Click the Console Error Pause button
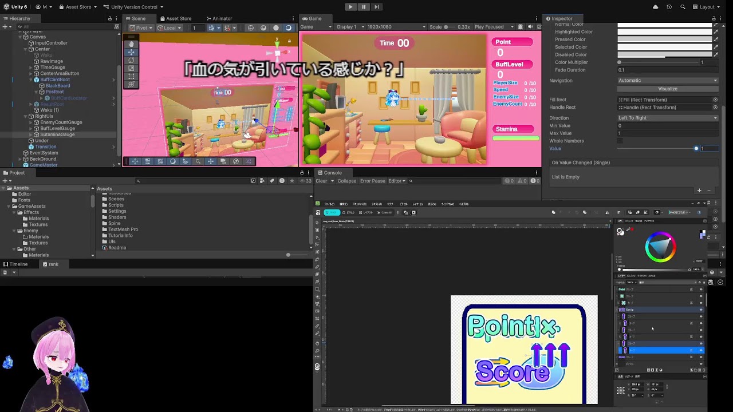Image resolution: width=733 pixels, height=412 pixels. 372,181
